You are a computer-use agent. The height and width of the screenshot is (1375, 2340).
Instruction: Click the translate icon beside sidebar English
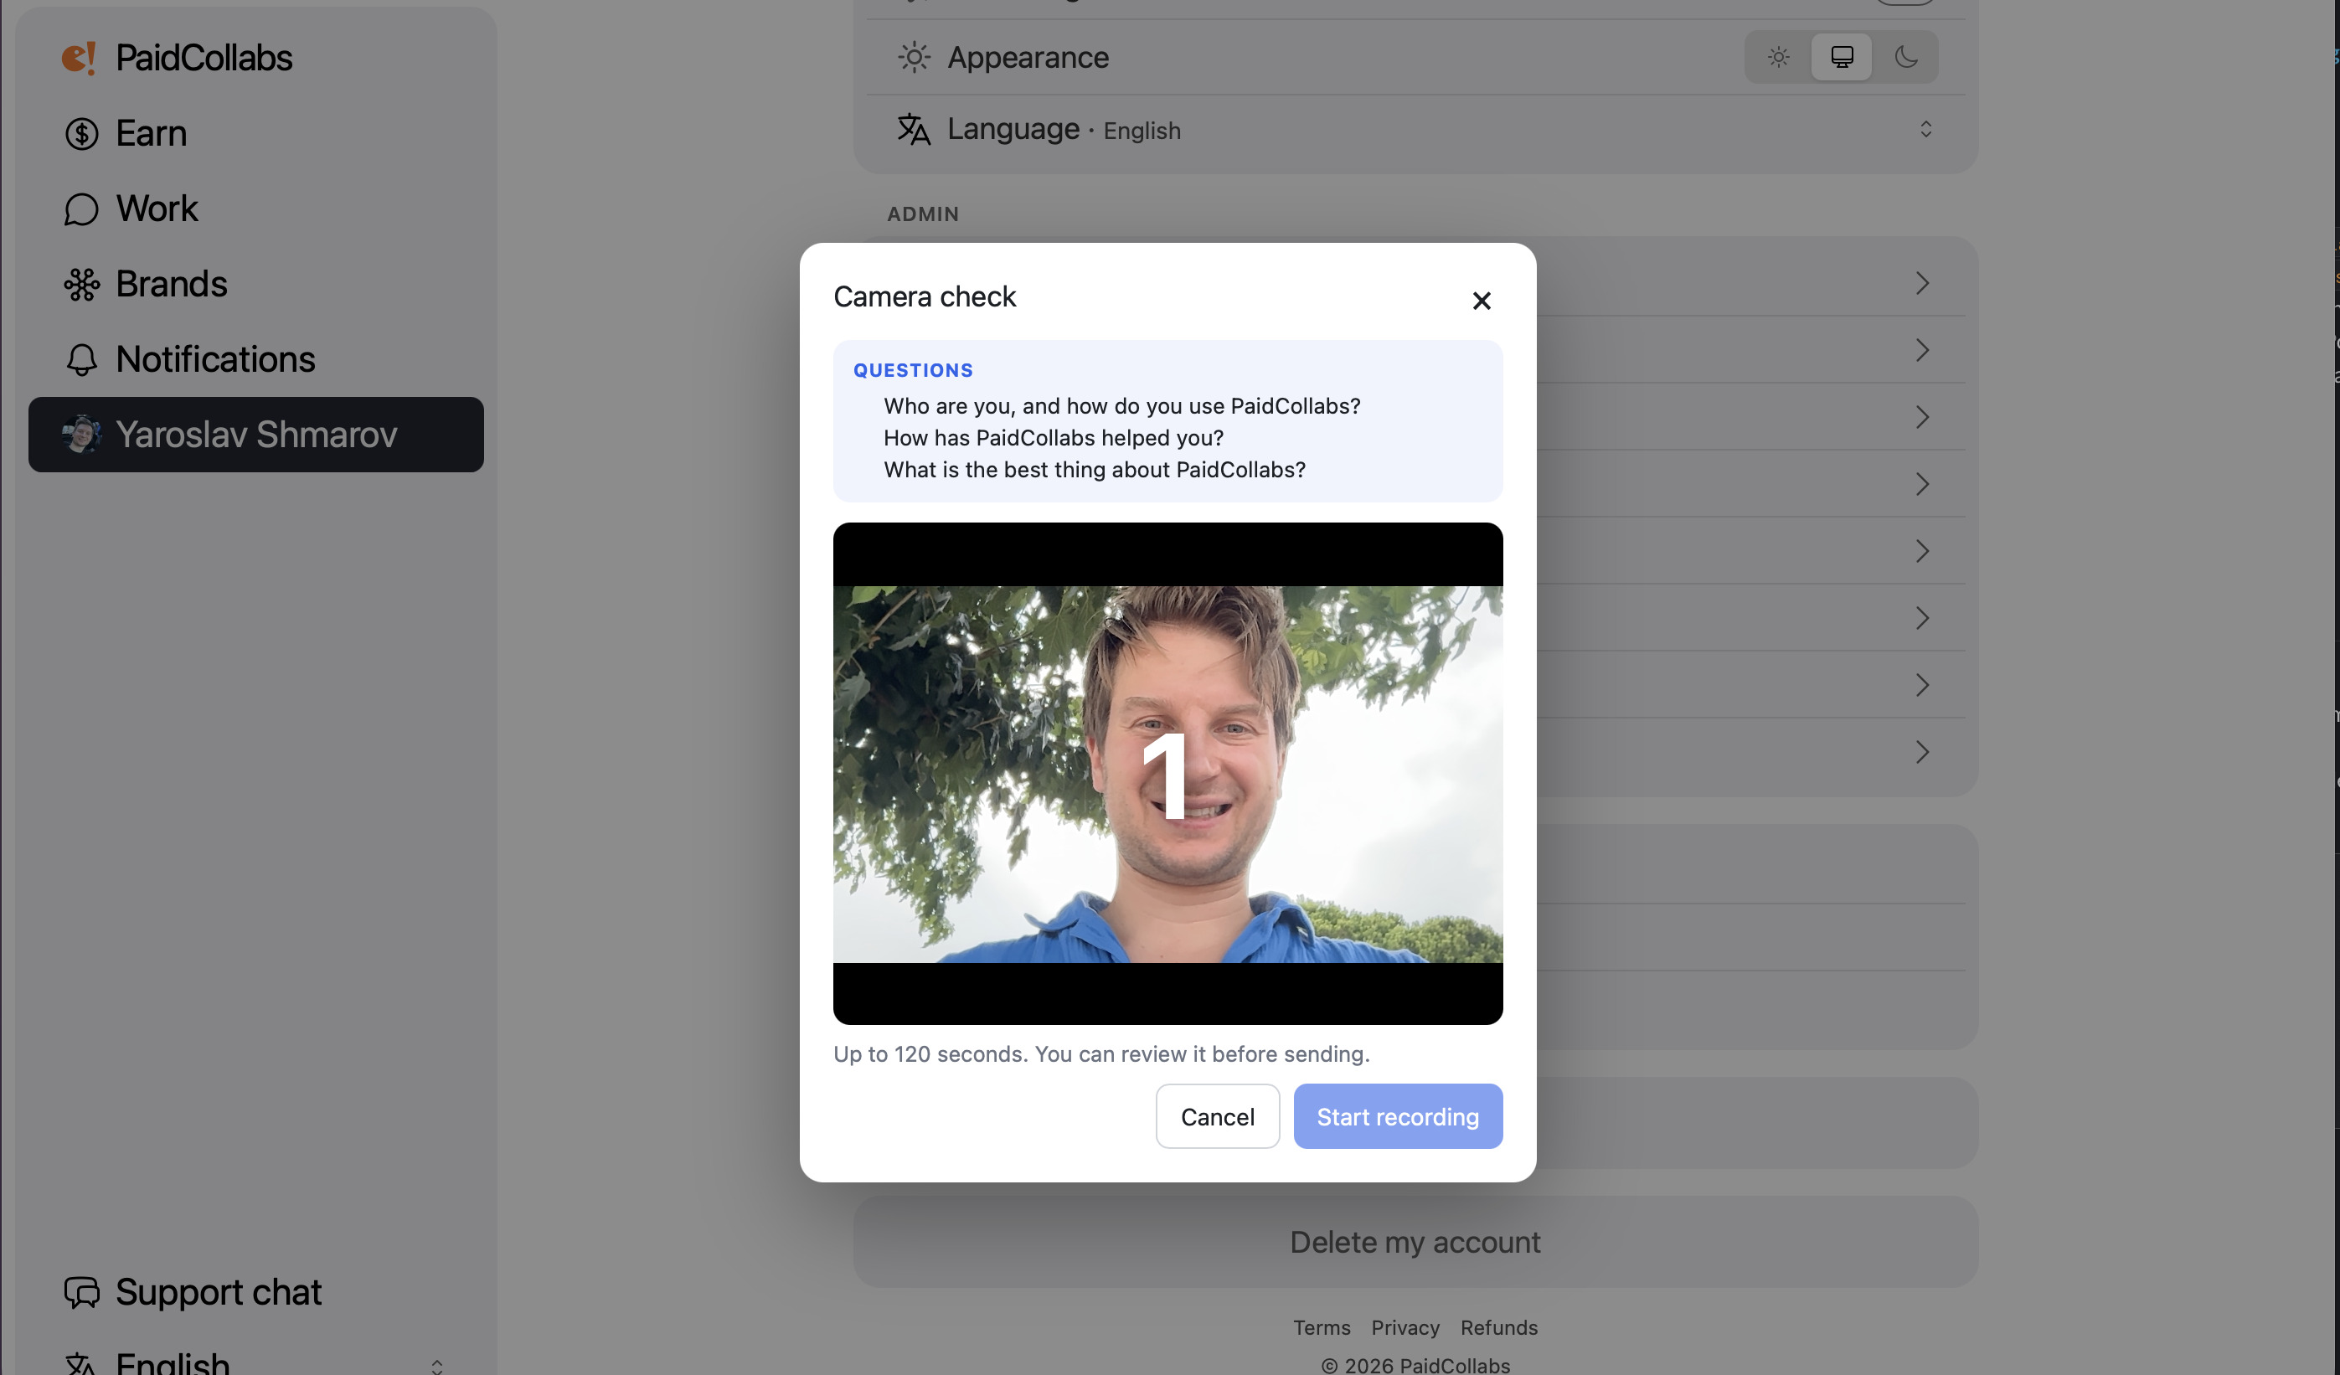[80, 1363]
